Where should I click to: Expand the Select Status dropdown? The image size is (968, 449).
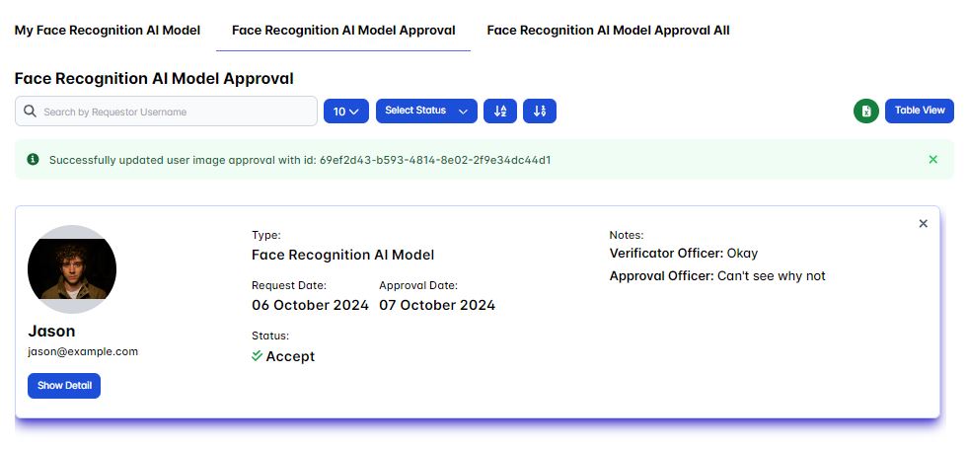(426, 112)
